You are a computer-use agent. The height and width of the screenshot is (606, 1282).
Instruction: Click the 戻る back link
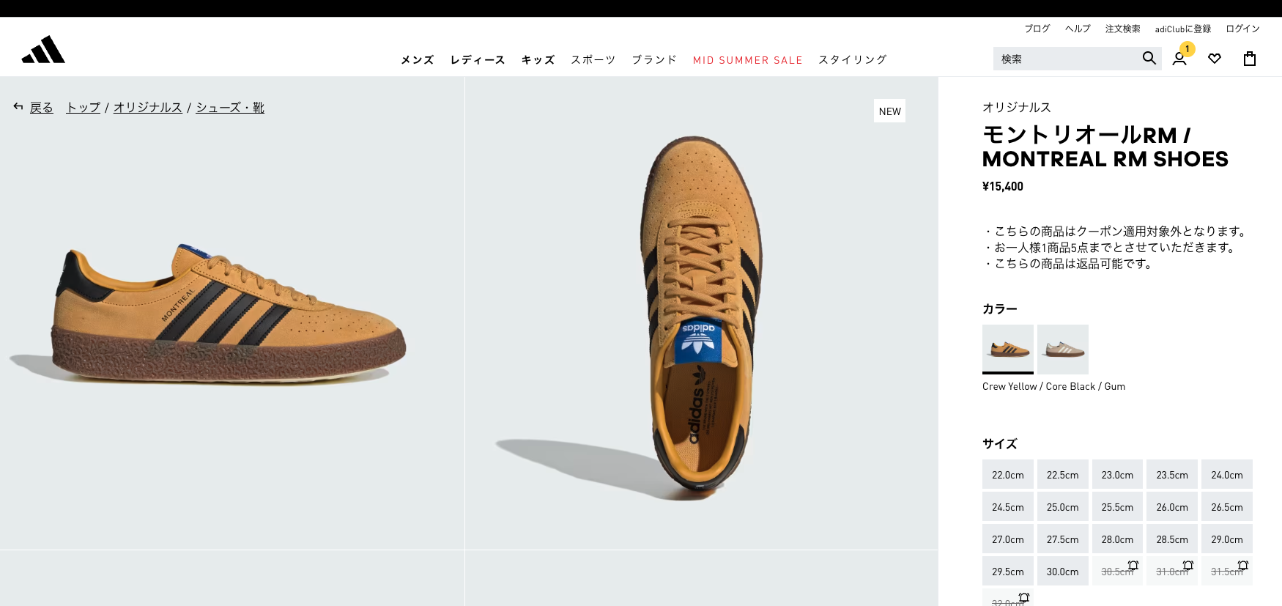click(42, 107)
